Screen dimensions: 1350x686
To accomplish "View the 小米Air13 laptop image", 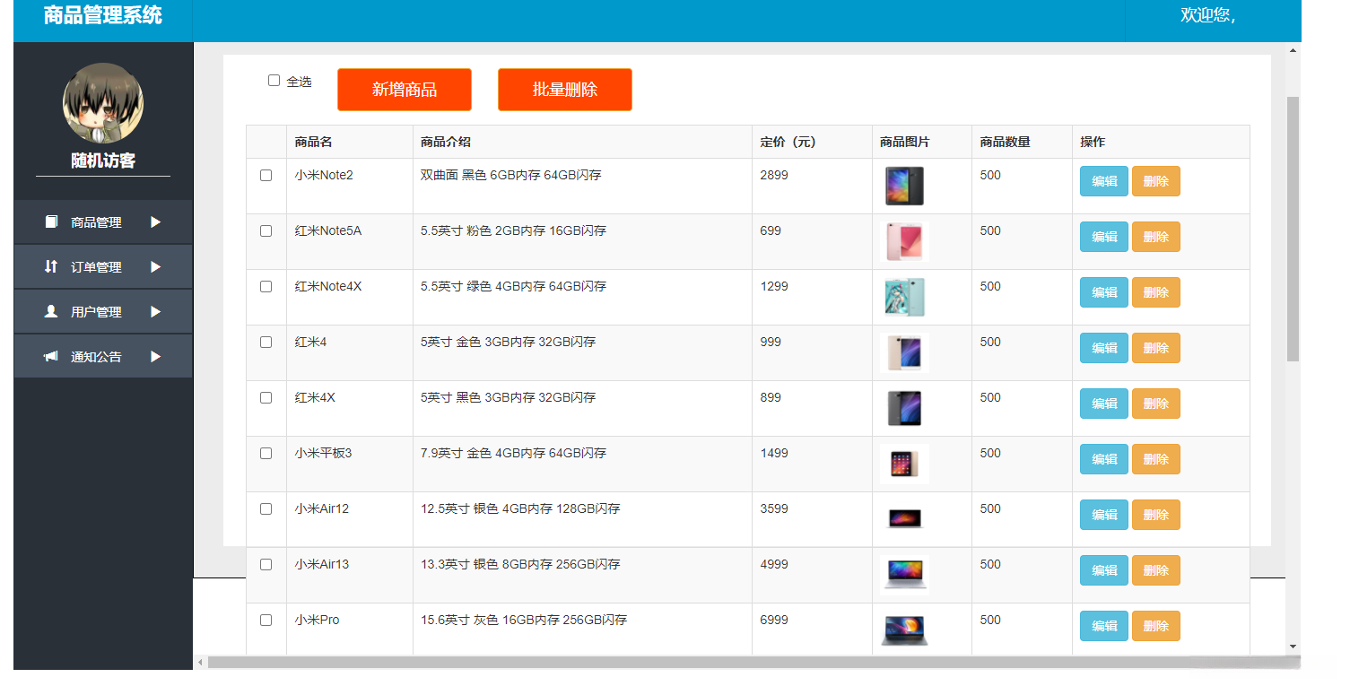I will pos(904,575).
